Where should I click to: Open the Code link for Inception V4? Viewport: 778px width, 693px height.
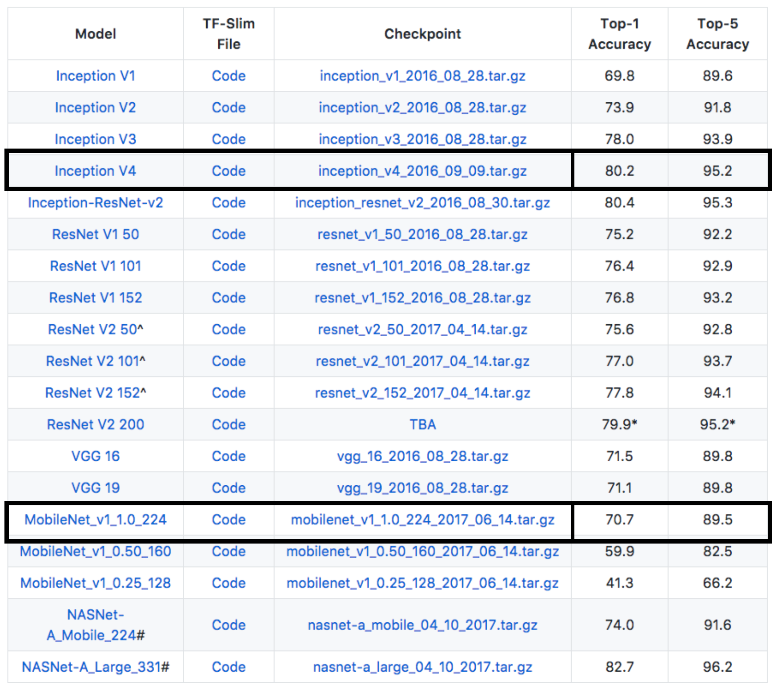coord(229,171)
